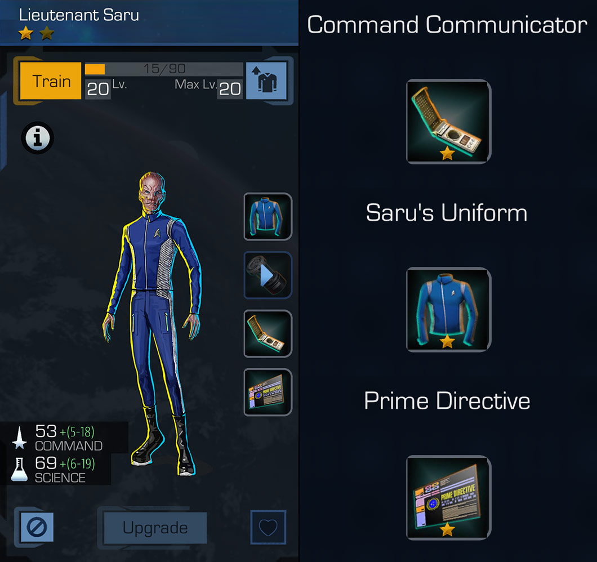Open the uniform equip icon with arrow
The image size is (597, 562).
coord(266,81)
